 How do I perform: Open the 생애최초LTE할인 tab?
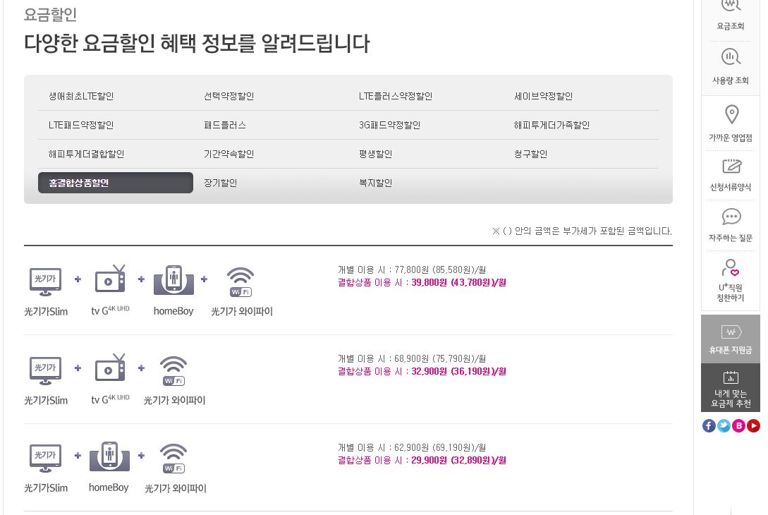[81, 96]
